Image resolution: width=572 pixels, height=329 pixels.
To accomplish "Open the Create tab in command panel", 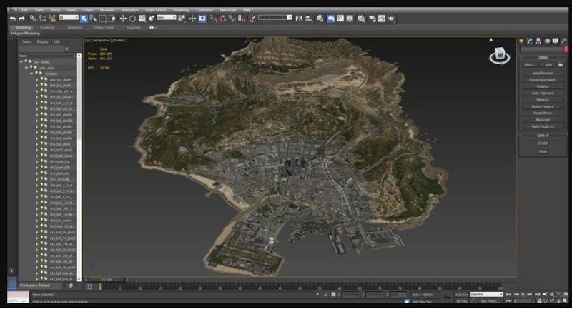I will [521, 41].
